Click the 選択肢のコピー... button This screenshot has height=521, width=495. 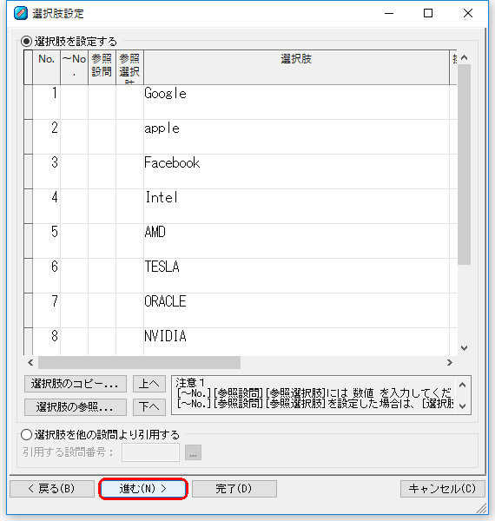tap(76, 384)
